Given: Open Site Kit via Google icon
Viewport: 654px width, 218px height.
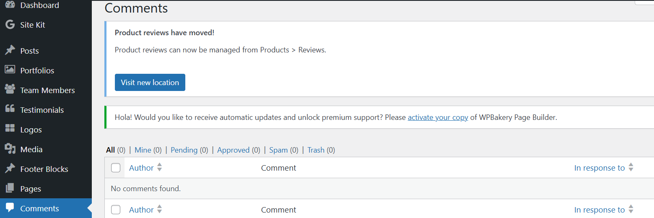Looking at the screenshot, I should [10, 25].
